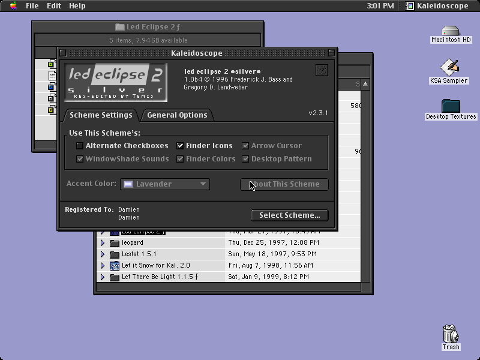480x360 pixels.
Task: Click the Macintosh HD label text
Action: tap(451, 40)
